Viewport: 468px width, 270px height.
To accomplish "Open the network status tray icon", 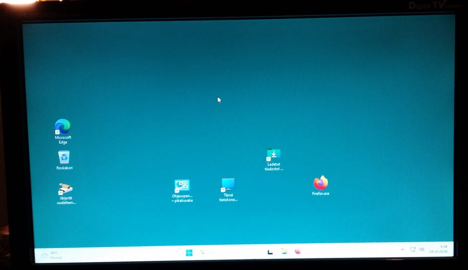I will [413, 249].
